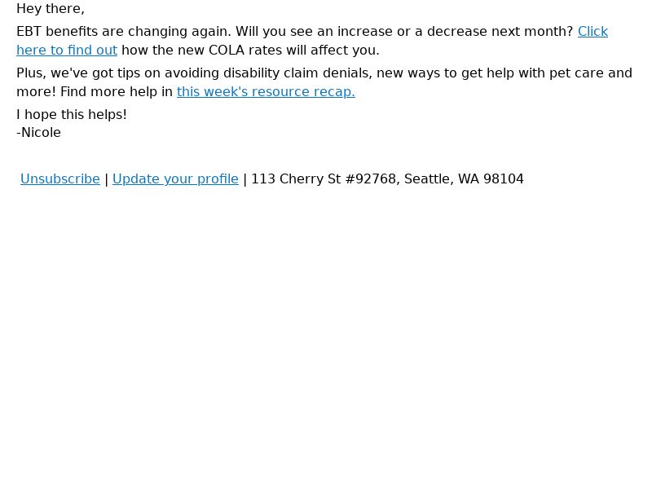
Task: Click the 'Hey there,' greeting text
Action: [51, 9]
